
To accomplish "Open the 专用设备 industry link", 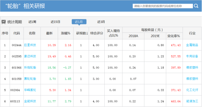I will 192,56.
